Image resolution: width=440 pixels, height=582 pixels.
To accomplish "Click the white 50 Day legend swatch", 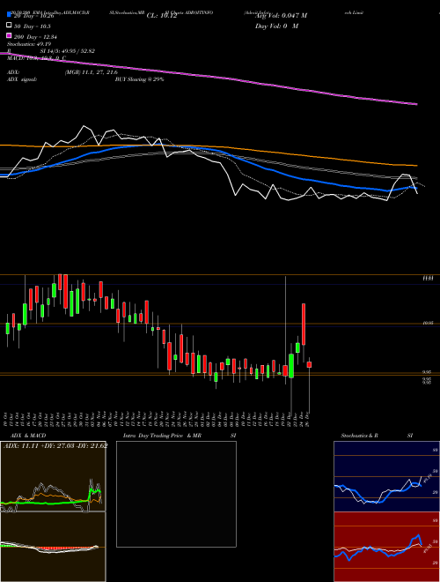I will click(x=10, y=26).
